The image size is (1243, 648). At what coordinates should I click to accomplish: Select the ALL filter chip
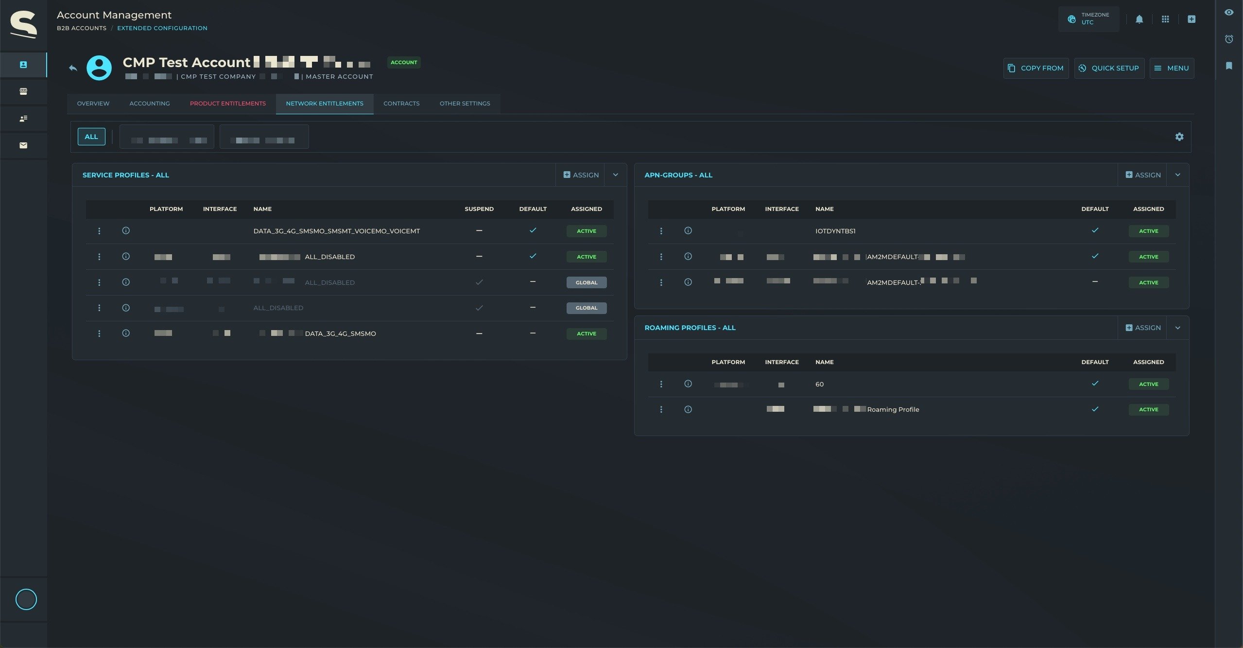[91, 137]
